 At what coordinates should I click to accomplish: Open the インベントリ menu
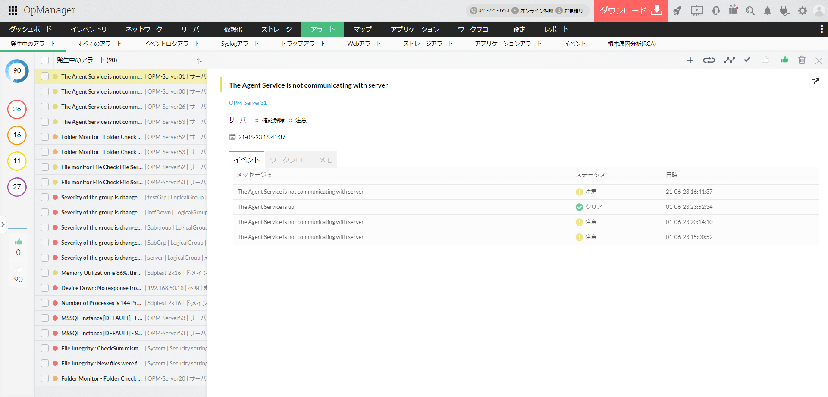coord(89,29)
